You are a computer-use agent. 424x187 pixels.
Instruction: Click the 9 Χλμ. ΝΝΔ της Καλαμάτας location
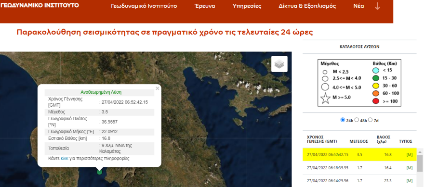click(116, 149)
